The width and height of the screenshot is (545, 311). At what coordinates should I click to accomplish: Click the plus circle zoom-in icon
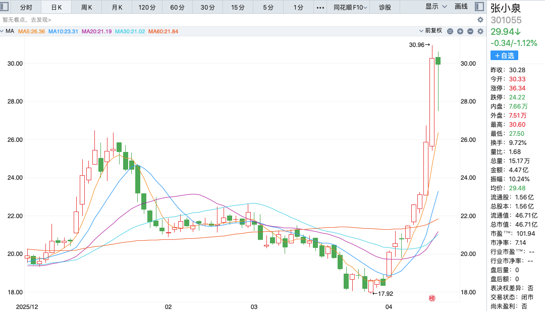pyautogui.click(x=460, y=31)
